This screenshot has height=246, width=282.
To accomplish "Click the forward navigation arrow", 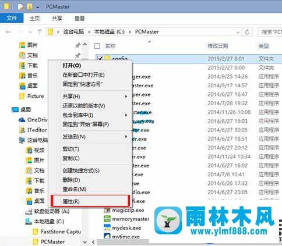I will click(x=20, y=32).
